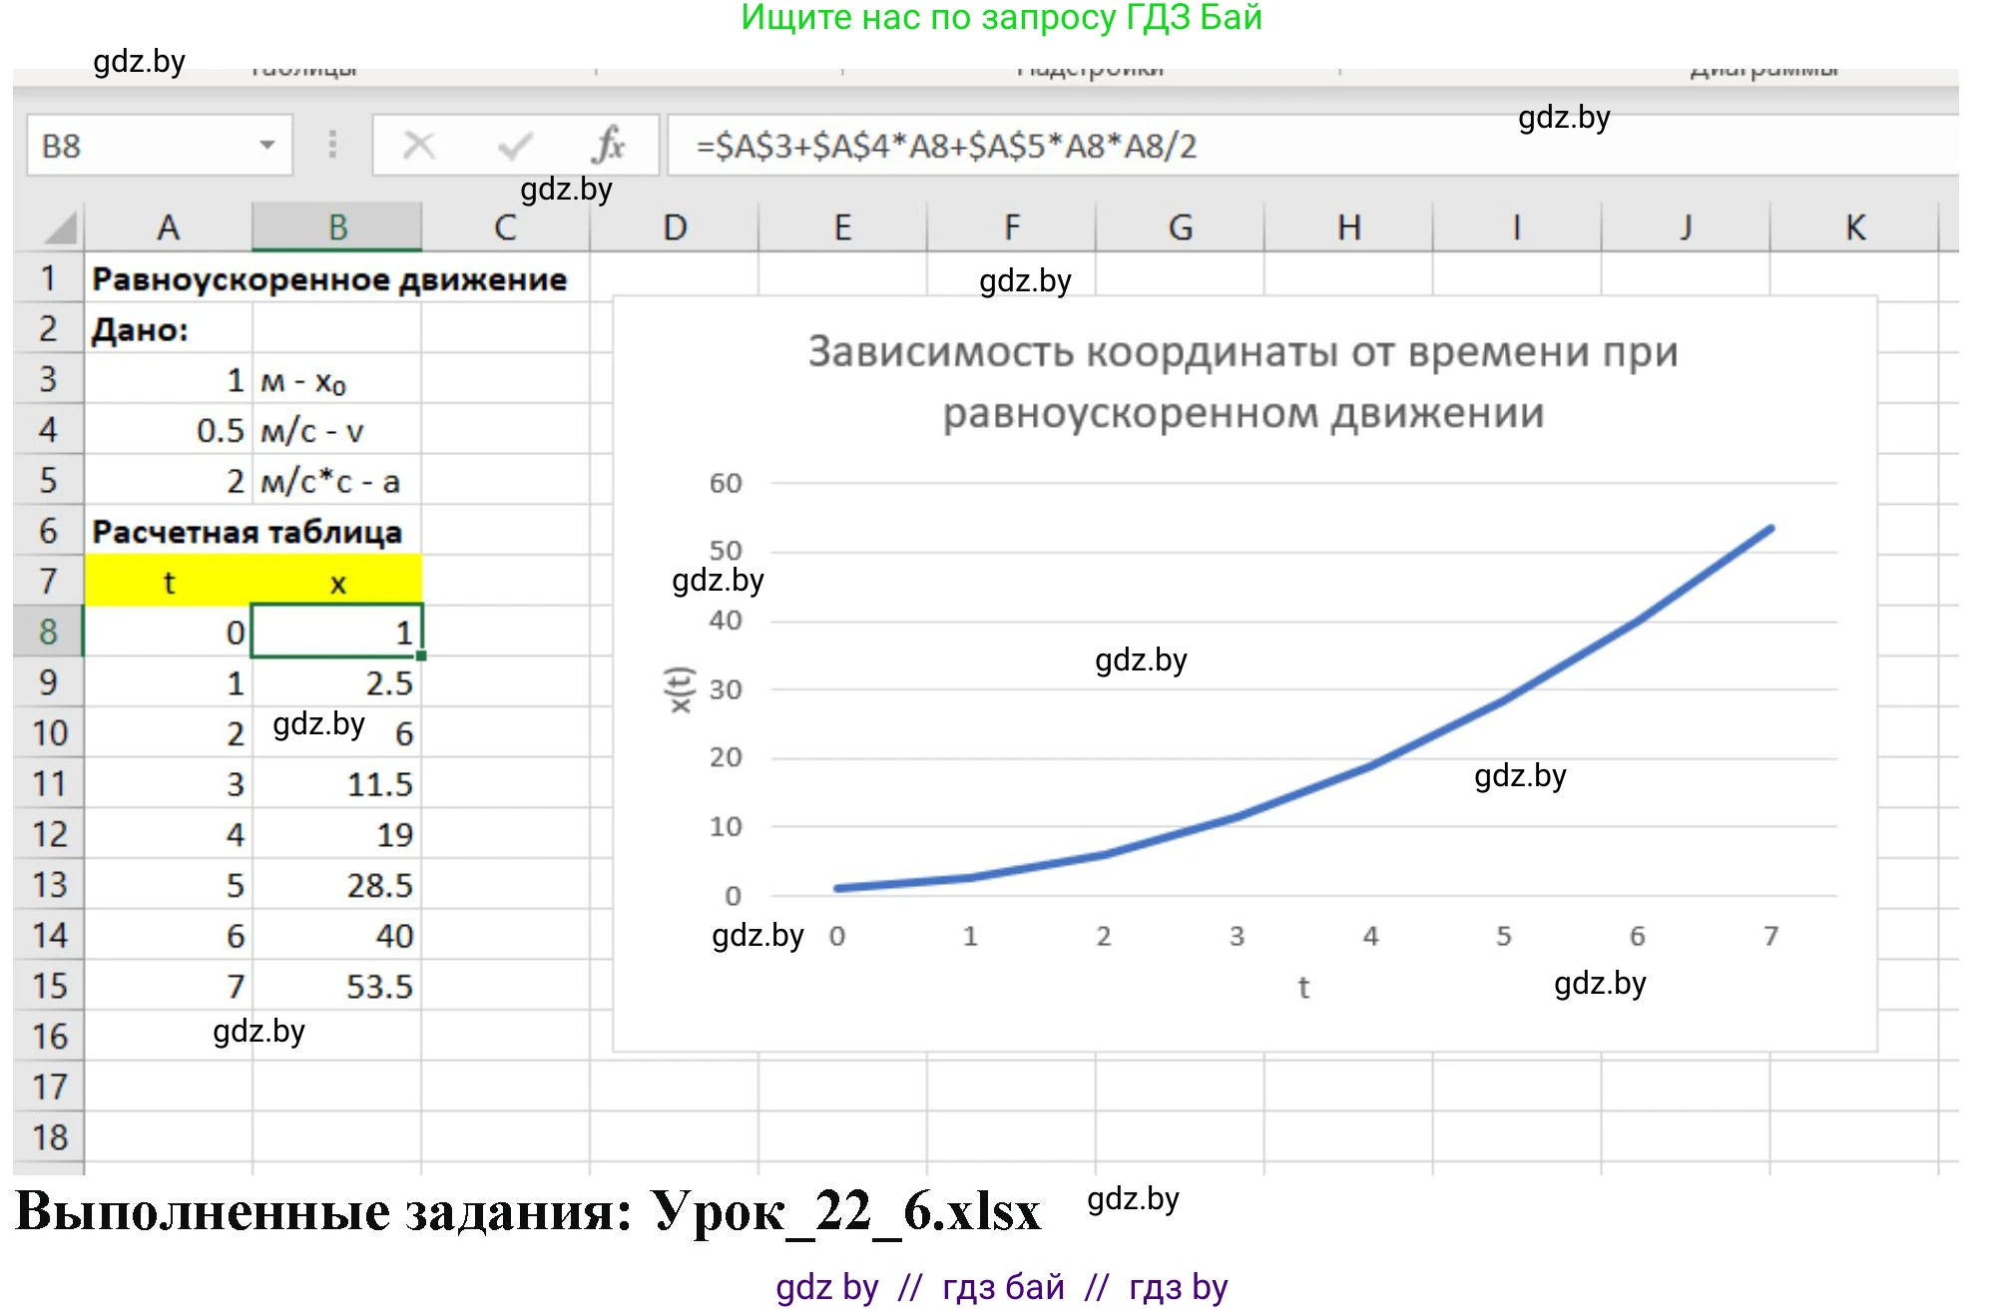Click the Enter checkmark icon in formula bar
This screenshot has height=1310, width=2007.
(x=514, y=145)
